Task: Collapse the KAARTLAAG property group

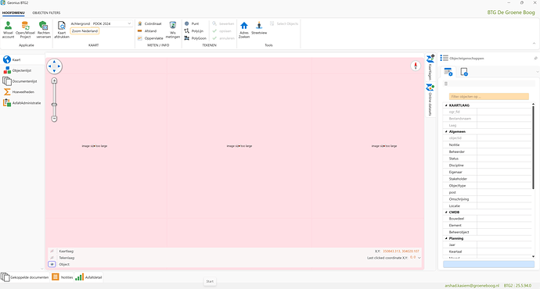Action: pos(446,105)
